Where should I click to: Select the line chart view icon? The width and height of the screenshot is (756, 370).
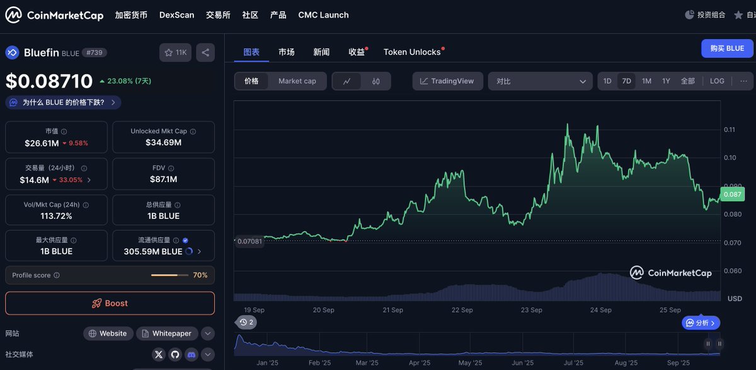click(x=347, y=81)
